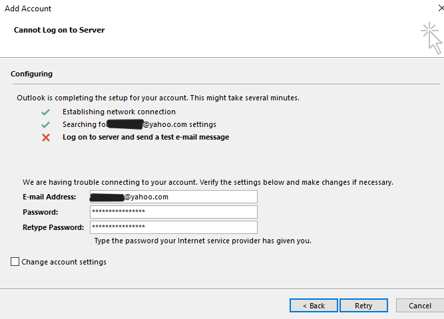This screenshot has height=319, width=444.
Task: Click the Internet service provider password hint text
Action: 203,241
